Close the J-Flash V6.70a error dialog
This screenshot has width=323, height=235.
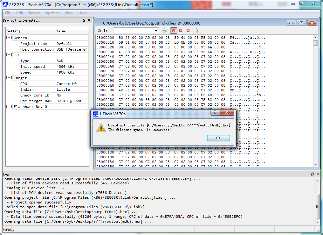point(227,112)
